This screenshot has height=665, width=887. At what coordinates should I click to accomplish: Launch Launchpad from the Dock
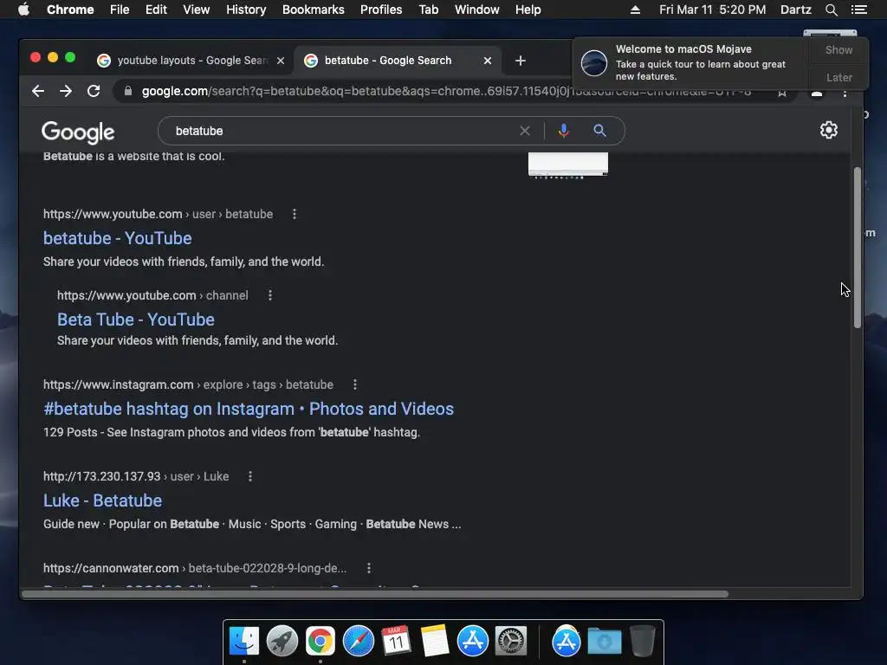tap(282, 642)
